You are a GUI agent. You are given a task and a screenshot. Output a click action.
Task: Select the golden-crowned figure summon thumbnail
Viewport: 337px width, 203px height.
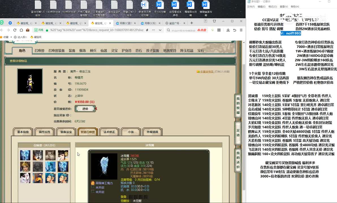[25, 167]
